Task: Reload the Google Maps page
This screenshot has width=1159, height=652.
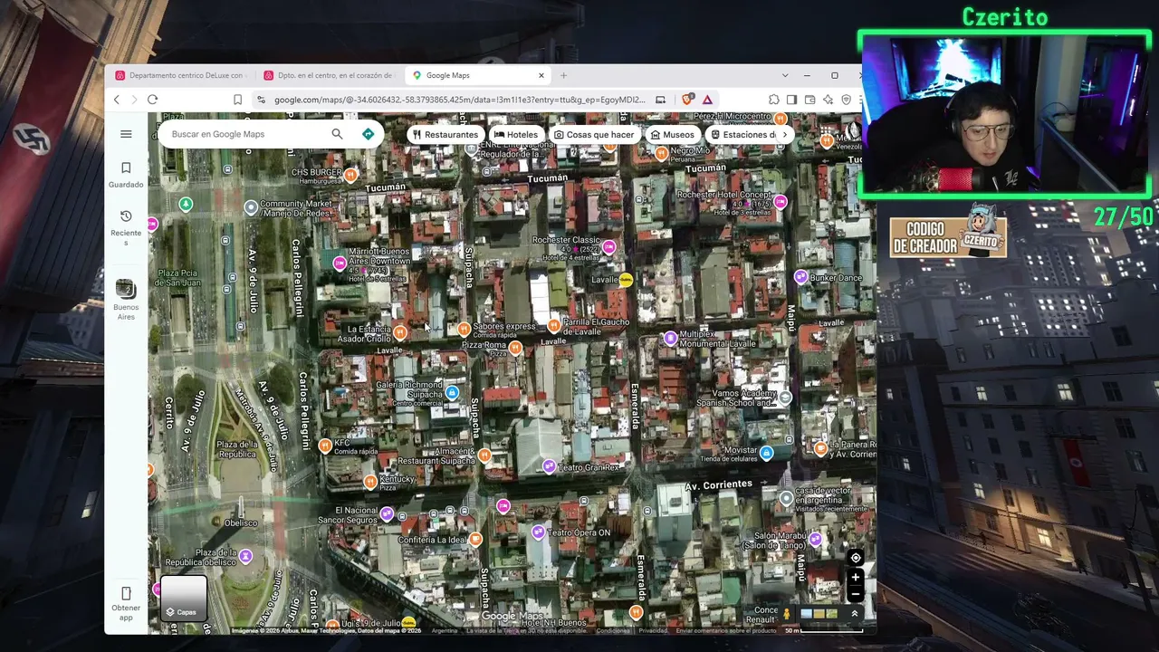Action: 152,100
